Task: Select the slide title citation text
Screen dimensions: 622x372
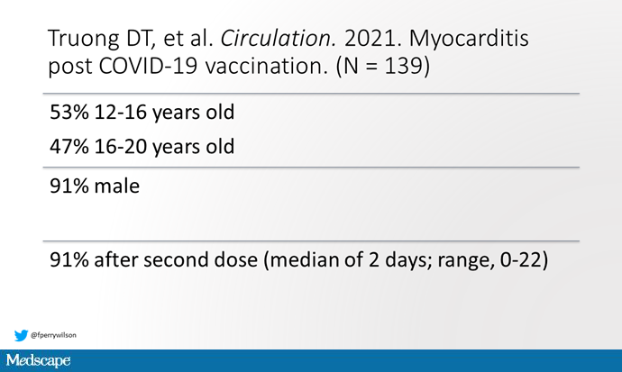Action: click(288, 51)
